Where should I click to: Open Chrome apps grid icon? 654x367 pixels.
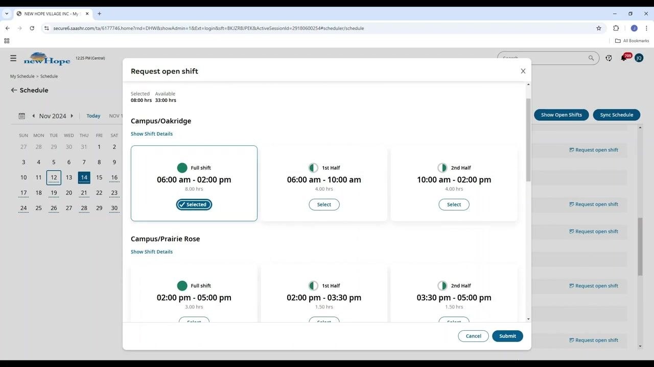(x=7, y=41)
